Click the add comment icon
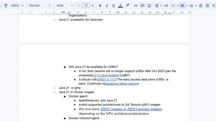Screen dimensions: 216x121 (142, 6)
